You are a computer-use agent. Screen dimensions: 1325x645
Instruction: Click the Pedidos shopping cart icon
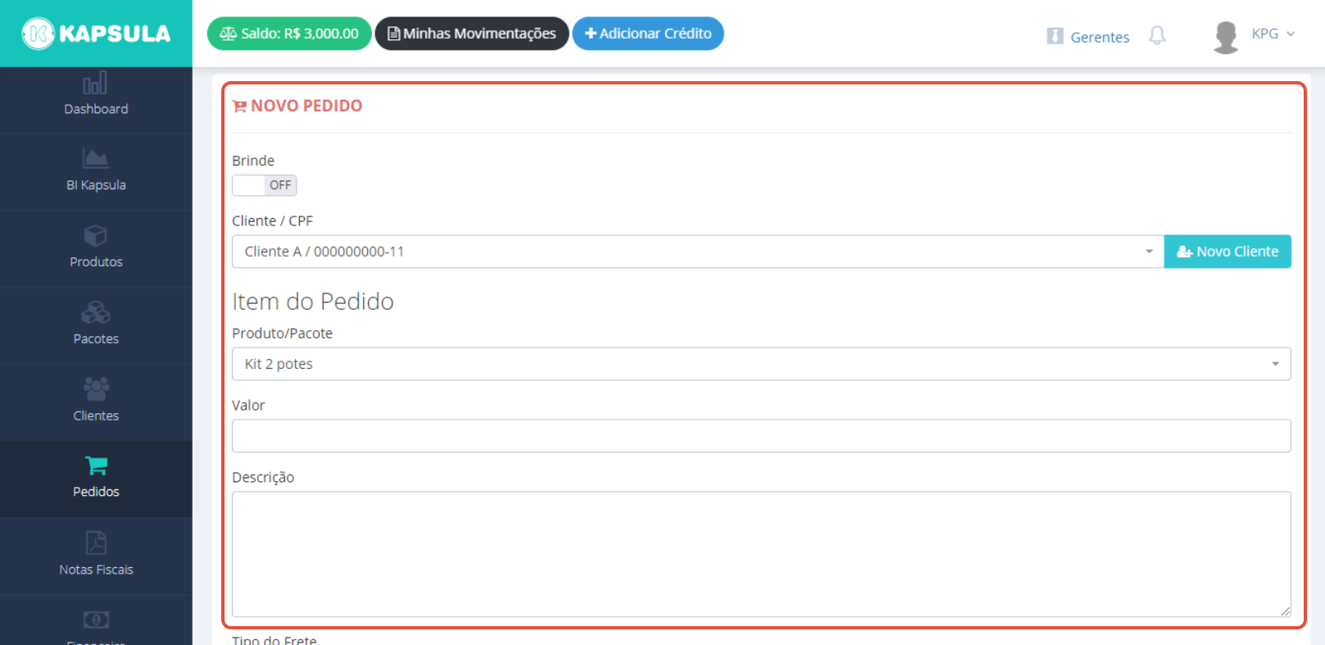click(96, 466)
